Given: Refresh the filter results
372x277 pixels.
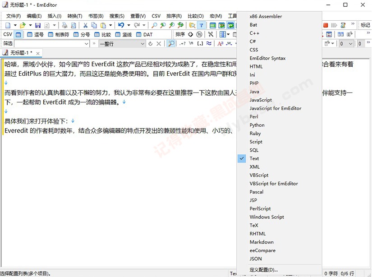Looking at the screenshot, I should [150, 44].
